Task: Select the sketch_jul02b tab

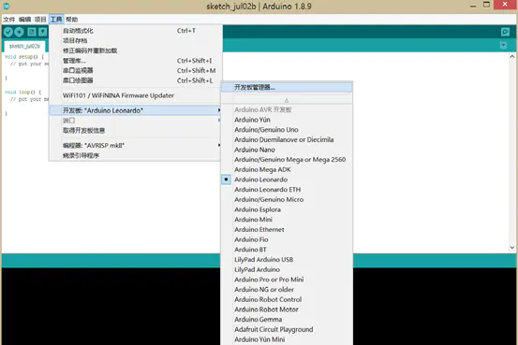Action: [x=24, y=46]
